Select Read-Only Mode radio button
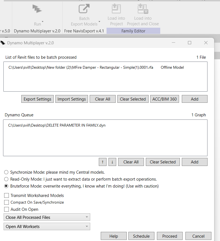 6,179
